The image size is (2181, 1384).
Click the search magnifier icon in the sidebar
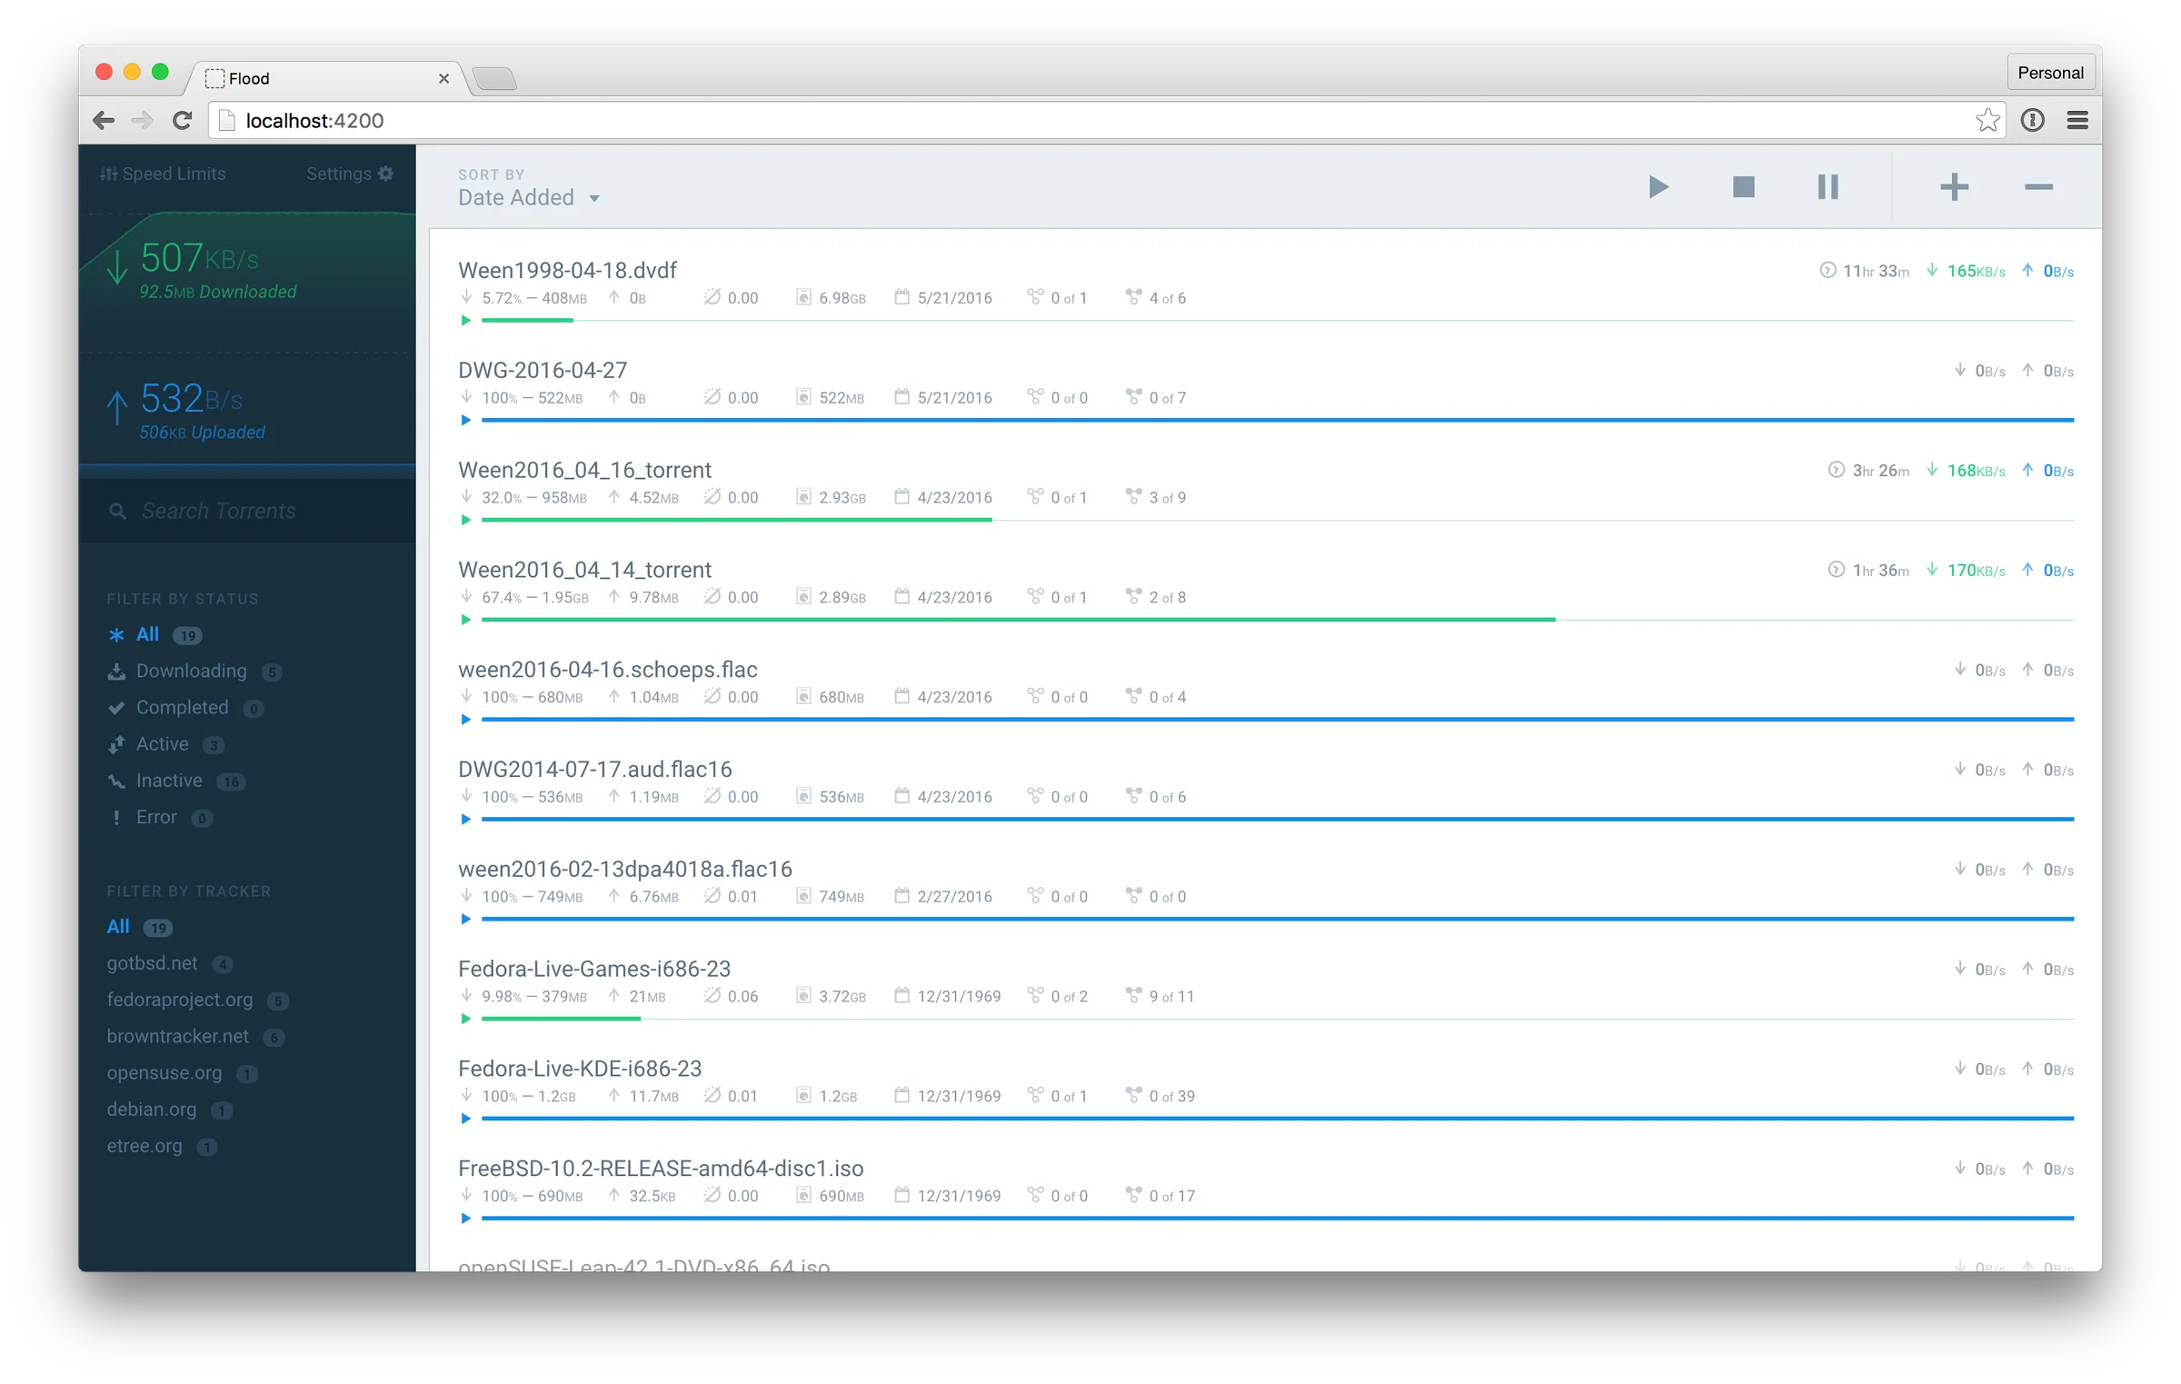pos(118,511)
